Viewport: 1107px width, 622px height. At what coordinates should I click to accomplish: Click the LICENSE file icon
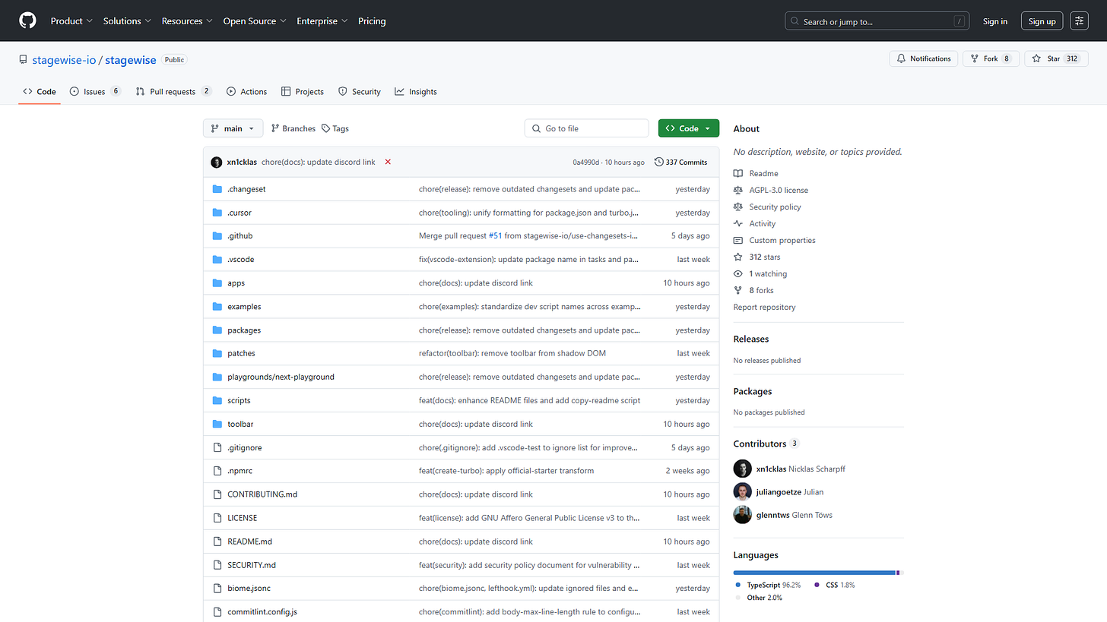tap(217, 518)
